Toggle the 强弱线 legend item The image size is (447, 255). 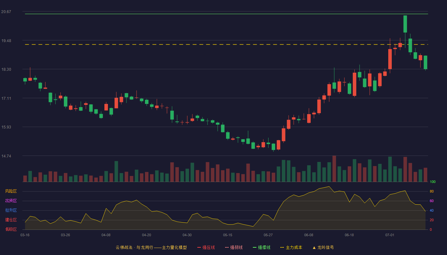tap(234, 247)
